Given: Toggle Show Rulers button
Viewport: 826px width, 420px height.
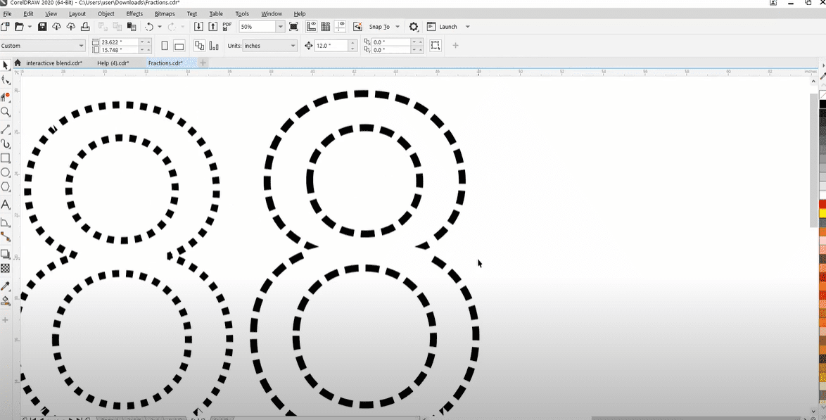Looking at the screenshot, I should (311, 26).
